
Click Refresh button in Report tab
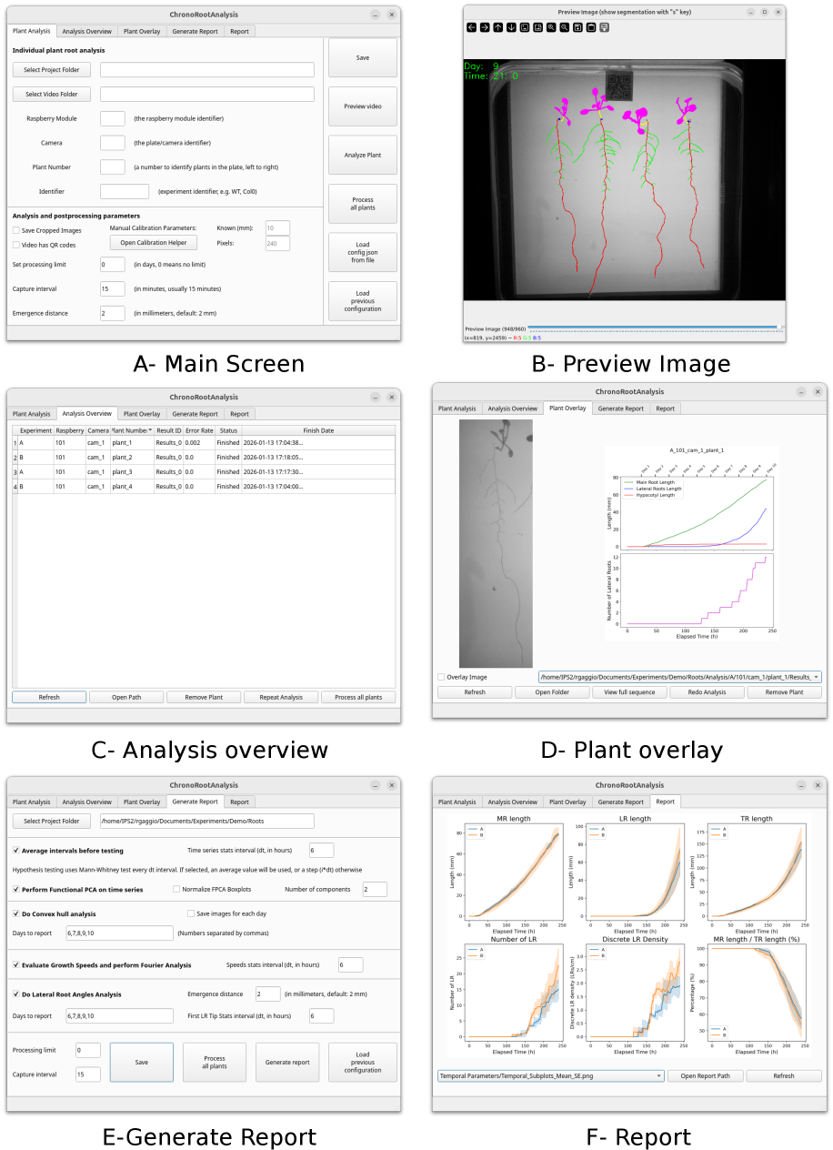coord(784,1075)
